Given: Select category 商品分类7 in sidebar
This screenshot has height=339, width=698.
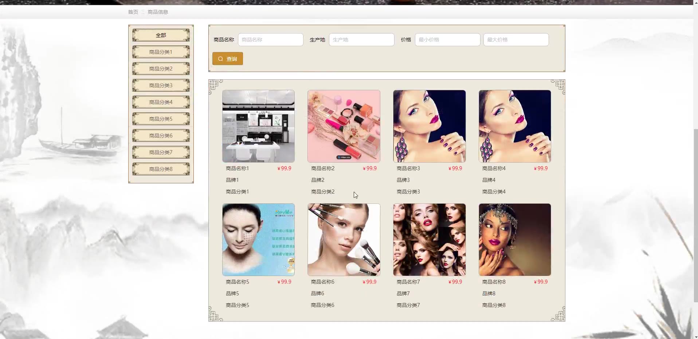Looking at the screenshot, I should (x=161, y=152).
